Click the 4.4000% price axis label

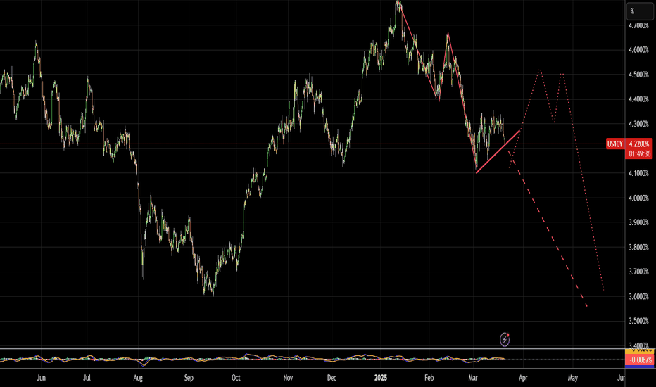[x=638, y=99]
